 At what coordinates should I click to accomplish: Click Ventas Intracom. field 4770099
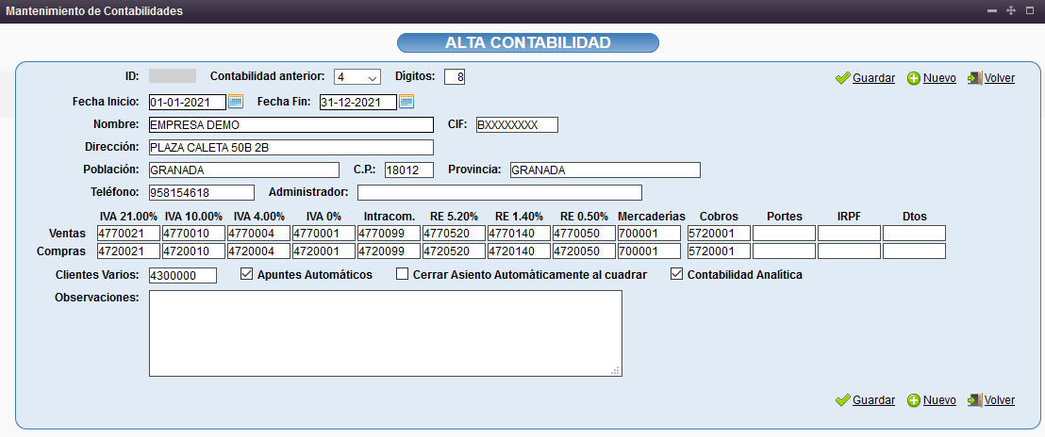tap(390, 234)
